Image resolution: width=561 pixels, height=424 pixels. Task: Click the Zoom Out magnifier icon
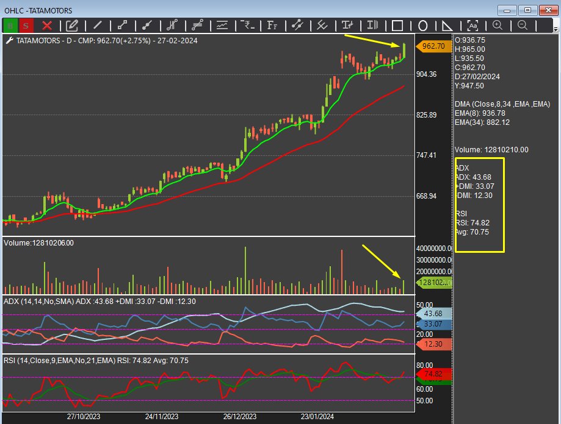click(x=522, y=26)
